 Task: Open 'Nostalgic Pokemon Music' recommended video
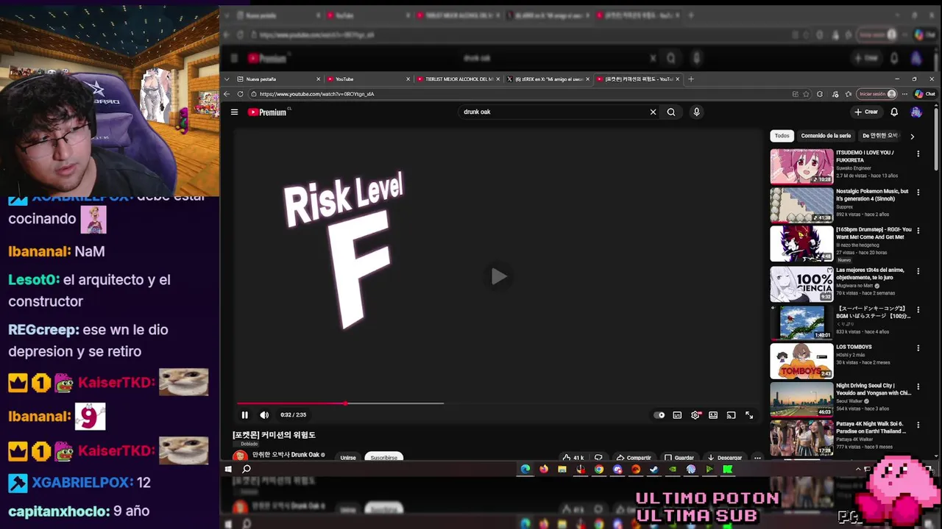801,205
